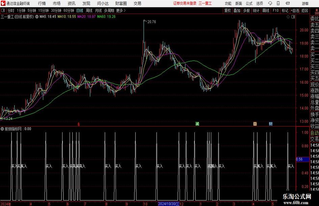The width and height of the screenshot is (319, 206).
Task: Toggle the left sidebar panel icon
Action: coord(3,10)
